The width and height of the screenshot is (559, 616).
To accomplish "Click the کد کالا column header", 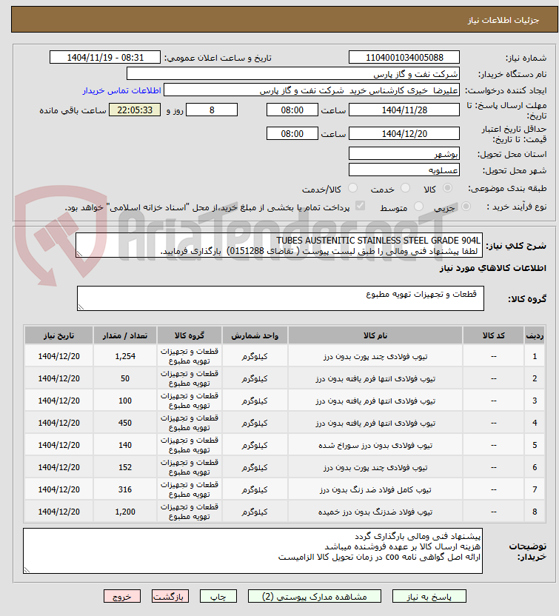I will tap(493, 335).
